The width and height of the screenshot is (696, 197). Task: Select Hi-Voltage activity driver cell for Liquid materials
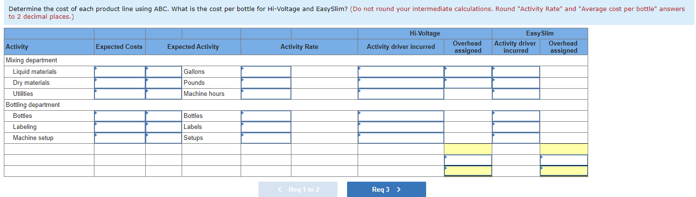tap(401, 71)
